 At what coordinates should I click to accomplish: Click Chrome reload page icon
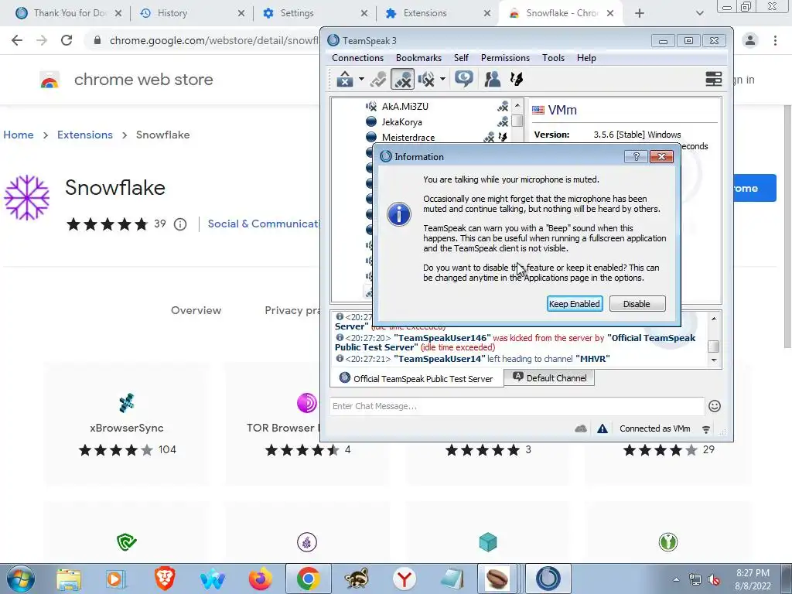pyautogui.click(x=67, y=40)
